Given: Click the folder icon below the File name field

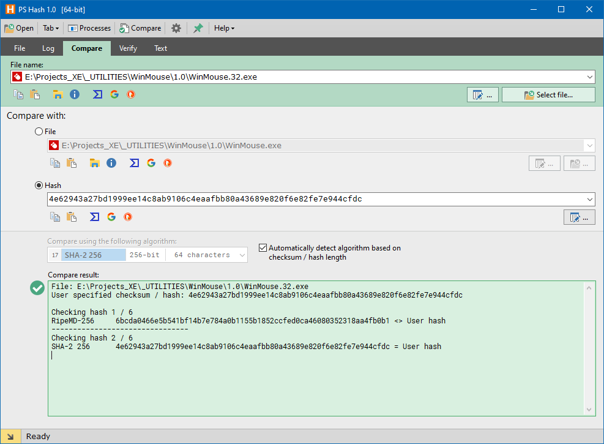Looking at the screenshot, I should click(x=58, y=94).
